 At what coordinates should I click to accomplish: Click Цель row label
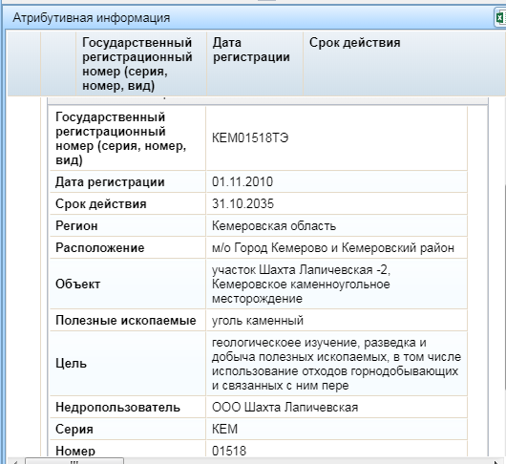click(x=71, y=364)
